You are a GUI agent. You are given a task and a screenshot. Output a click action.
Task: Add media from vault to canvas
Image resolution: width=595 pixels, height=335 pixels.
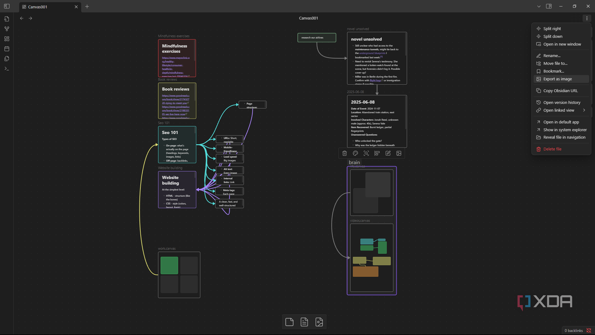coord(319,322)
